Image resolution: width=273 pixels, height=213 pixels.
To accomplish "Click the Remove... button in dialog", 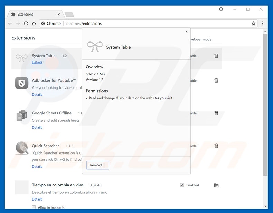I will [x=97, y=165].
